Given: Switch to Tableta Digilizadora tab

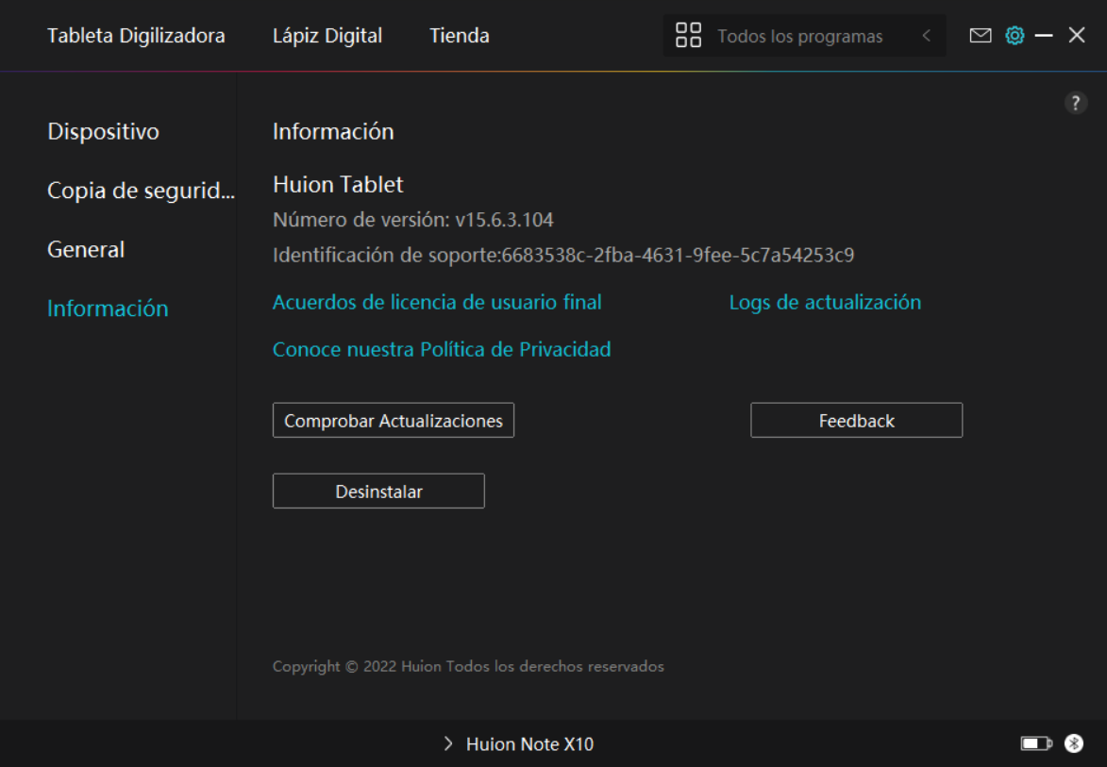Looking at the screenshot, I should pyautogui.click(x=136, y=35).
